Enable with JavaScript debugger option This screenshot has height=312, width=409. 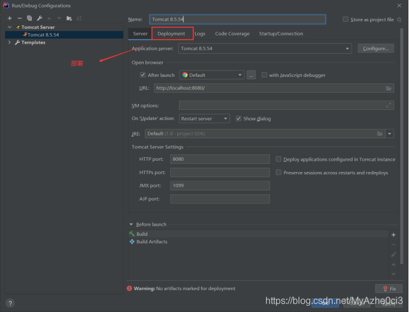coord(265,75)
